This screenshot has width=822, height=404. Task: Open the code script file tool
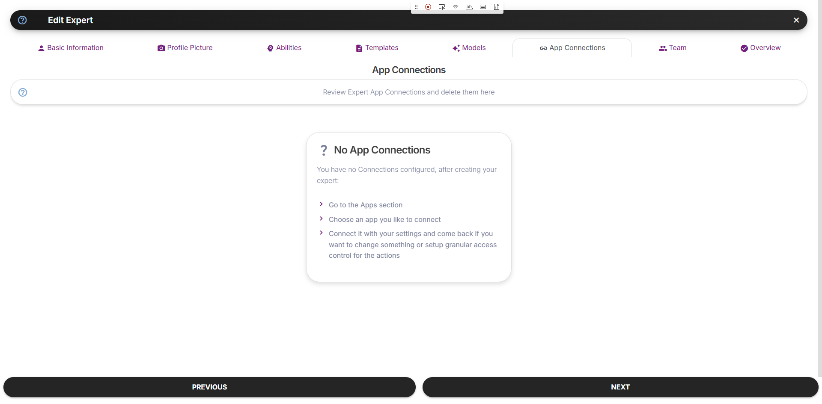pos(497,7)
